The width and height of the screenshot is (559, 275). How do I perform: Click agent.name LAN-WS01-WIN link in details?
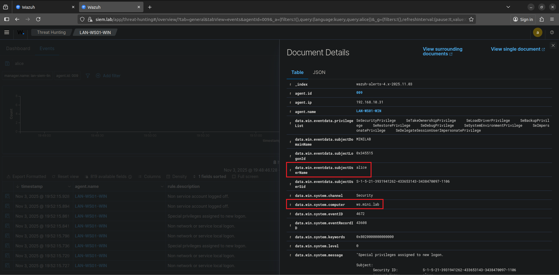(x=369, y=111)
